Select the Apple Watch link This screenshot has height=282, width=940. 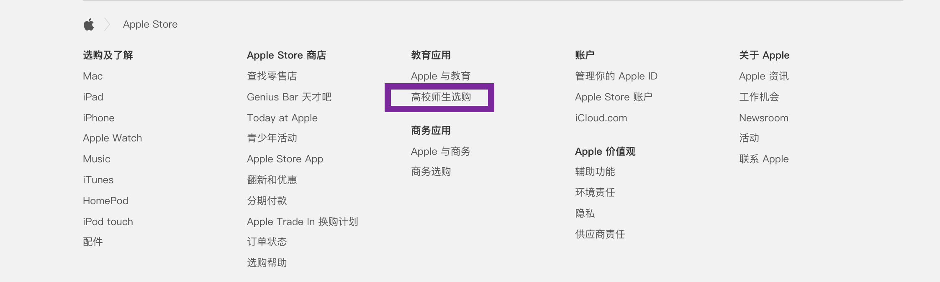[x=112, y=138]
